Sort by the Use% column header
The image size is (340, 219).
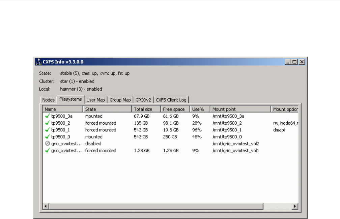(x=200, y=109)
